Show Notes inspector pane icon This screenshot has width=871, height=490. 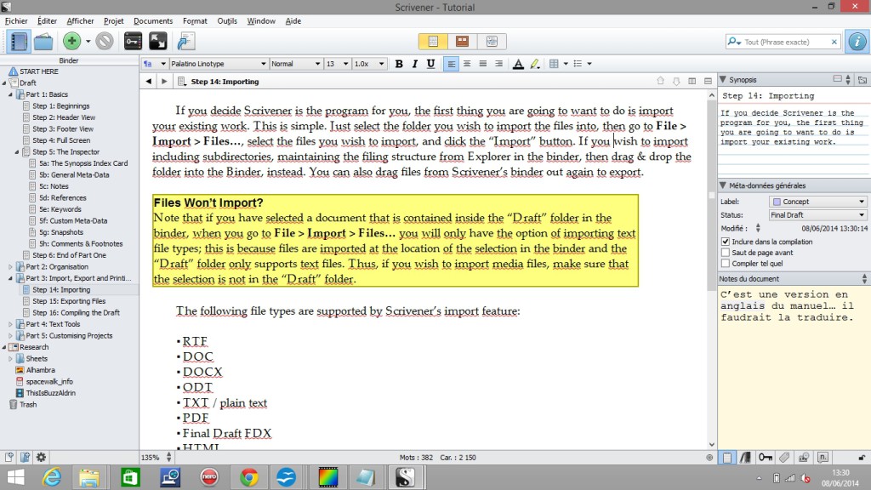coord(727,457)
